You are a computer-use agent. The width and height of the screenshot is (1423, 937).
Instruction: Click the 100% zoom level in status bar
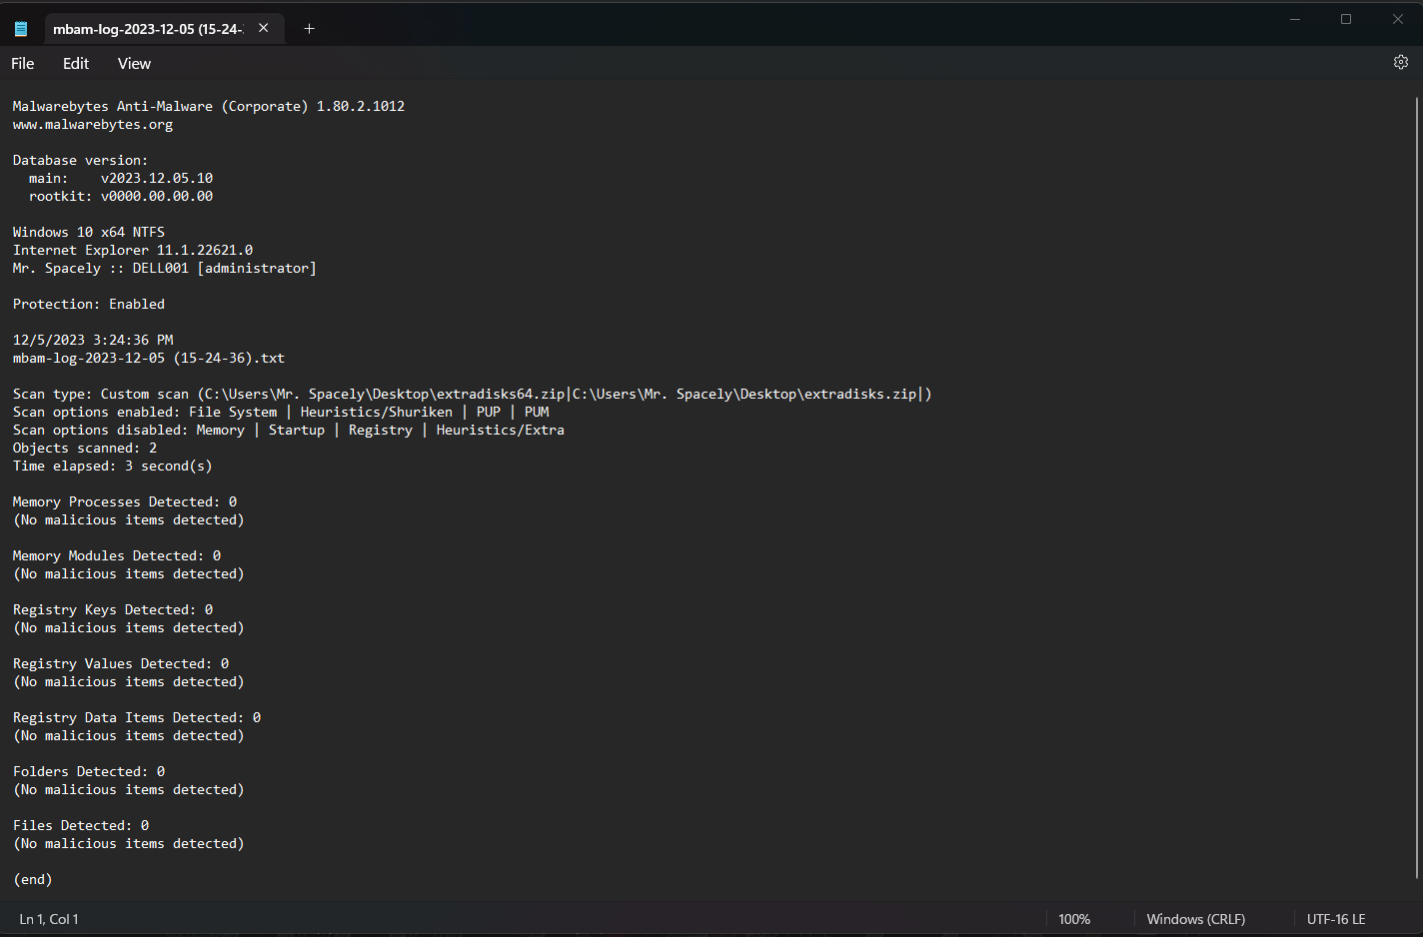1074,919
